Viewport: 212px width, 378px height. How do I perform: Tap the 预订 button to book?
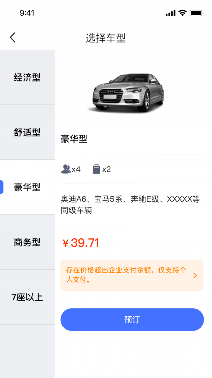(132, 319)
